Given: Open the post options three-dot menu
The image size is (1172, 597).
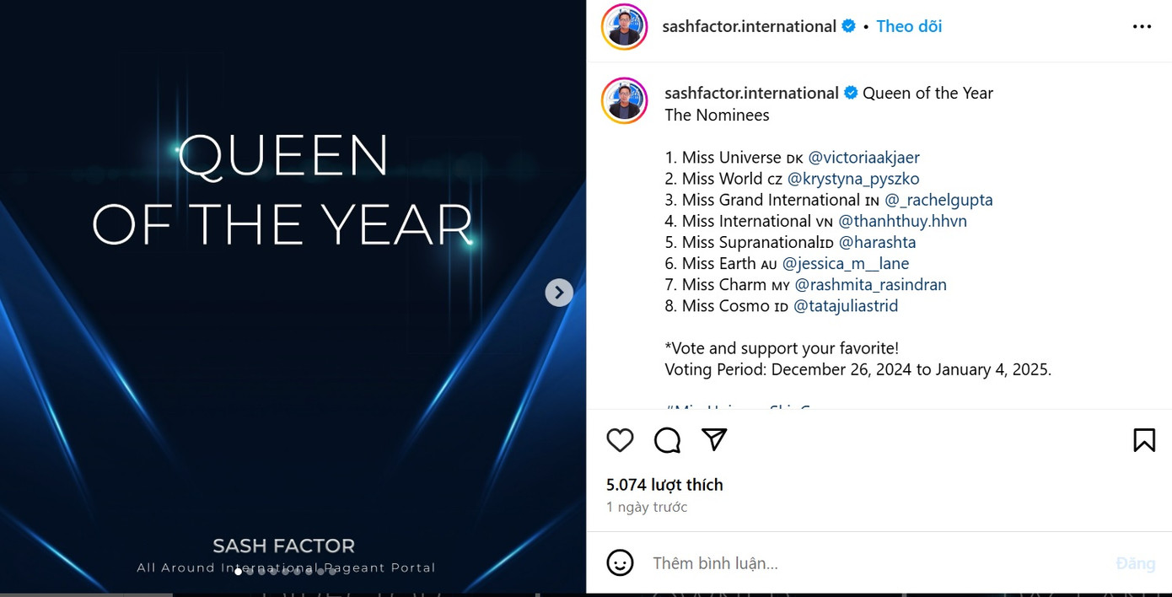Looking at the screenshot, I should coord(1142,26).
